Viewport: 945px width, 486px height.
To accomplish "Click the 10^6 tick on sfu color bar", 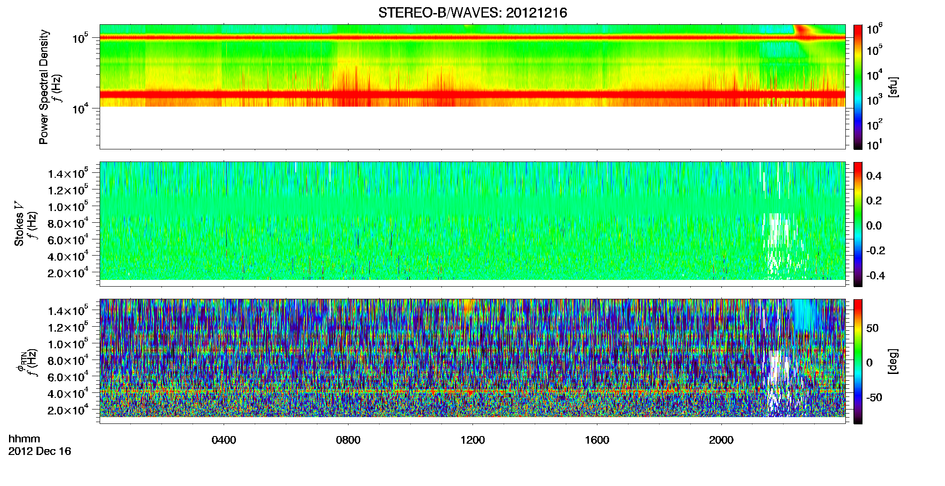I will tap(875, 29).
